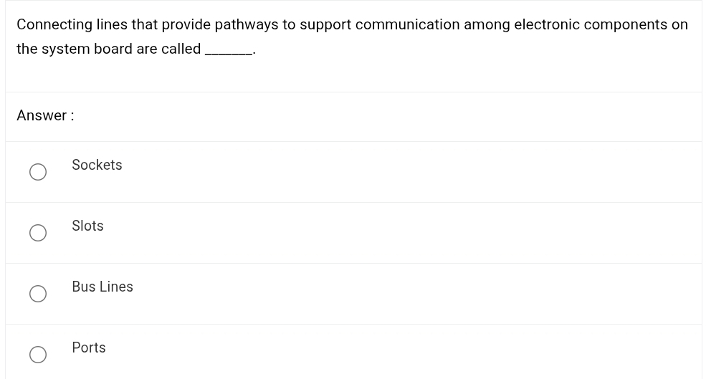The height and width of the screenshot is (379, 706).
Task: Click the word "pathways" in the question
Action: click(246, 24)
